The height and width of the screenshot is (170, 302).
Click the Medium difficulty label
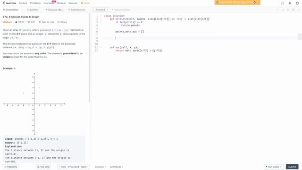[x=8, y=22]
